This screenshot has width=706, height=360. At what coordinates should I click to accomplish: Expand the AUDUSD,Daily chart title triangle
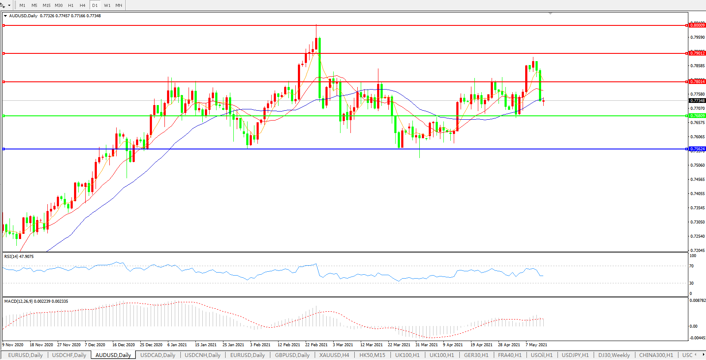[x=5, y=16]
